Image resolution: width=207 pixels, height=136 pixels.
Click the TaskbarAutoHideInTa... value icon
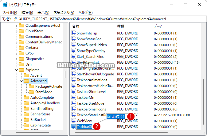pyautogui.click(x=74, y=86)
